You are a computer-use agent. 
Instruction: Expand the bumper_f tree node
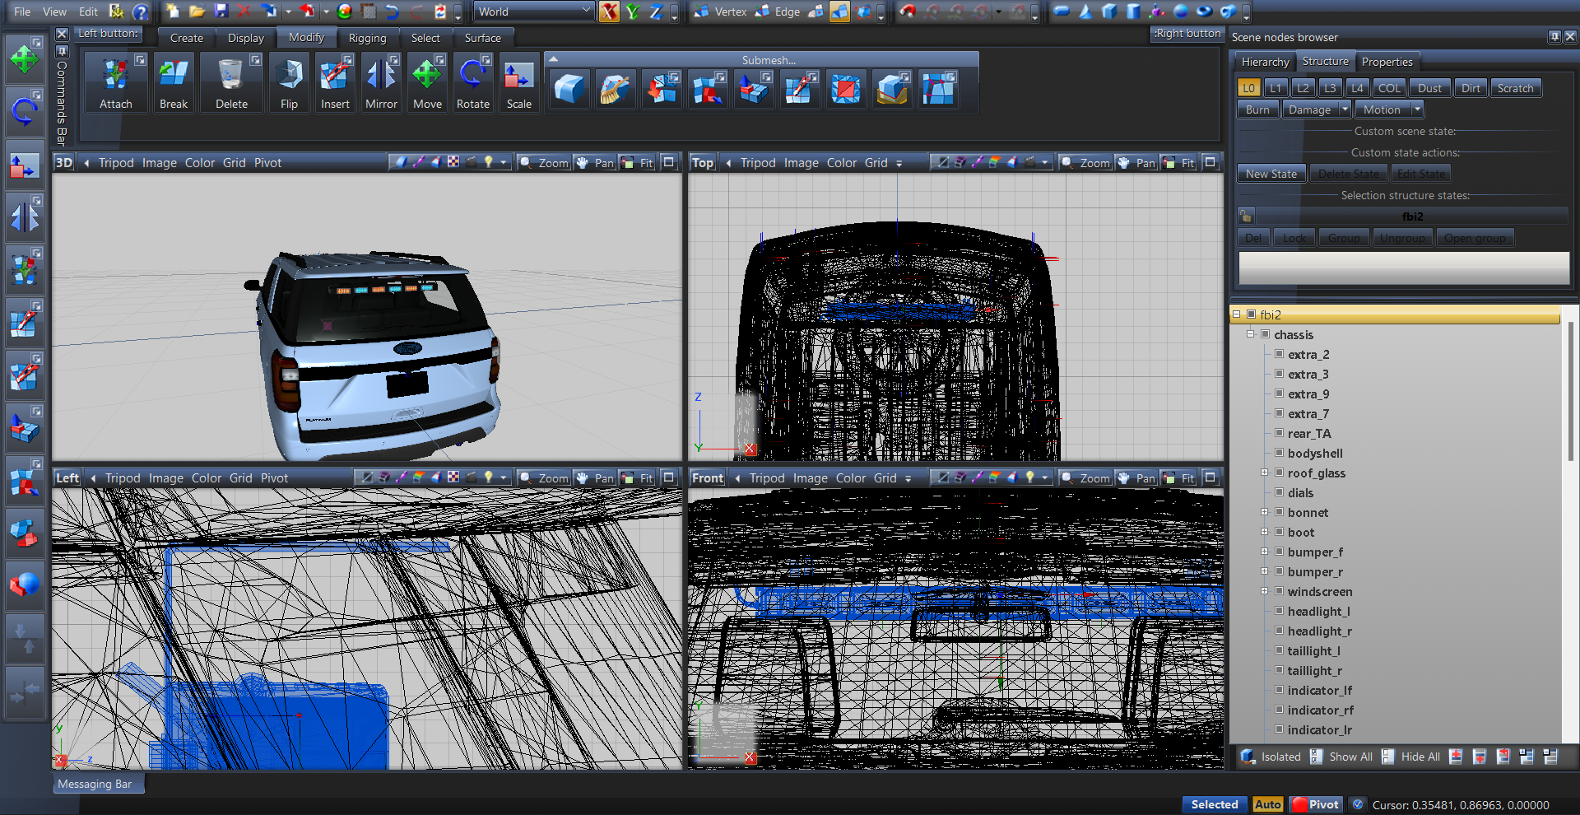pos(1265,552)
